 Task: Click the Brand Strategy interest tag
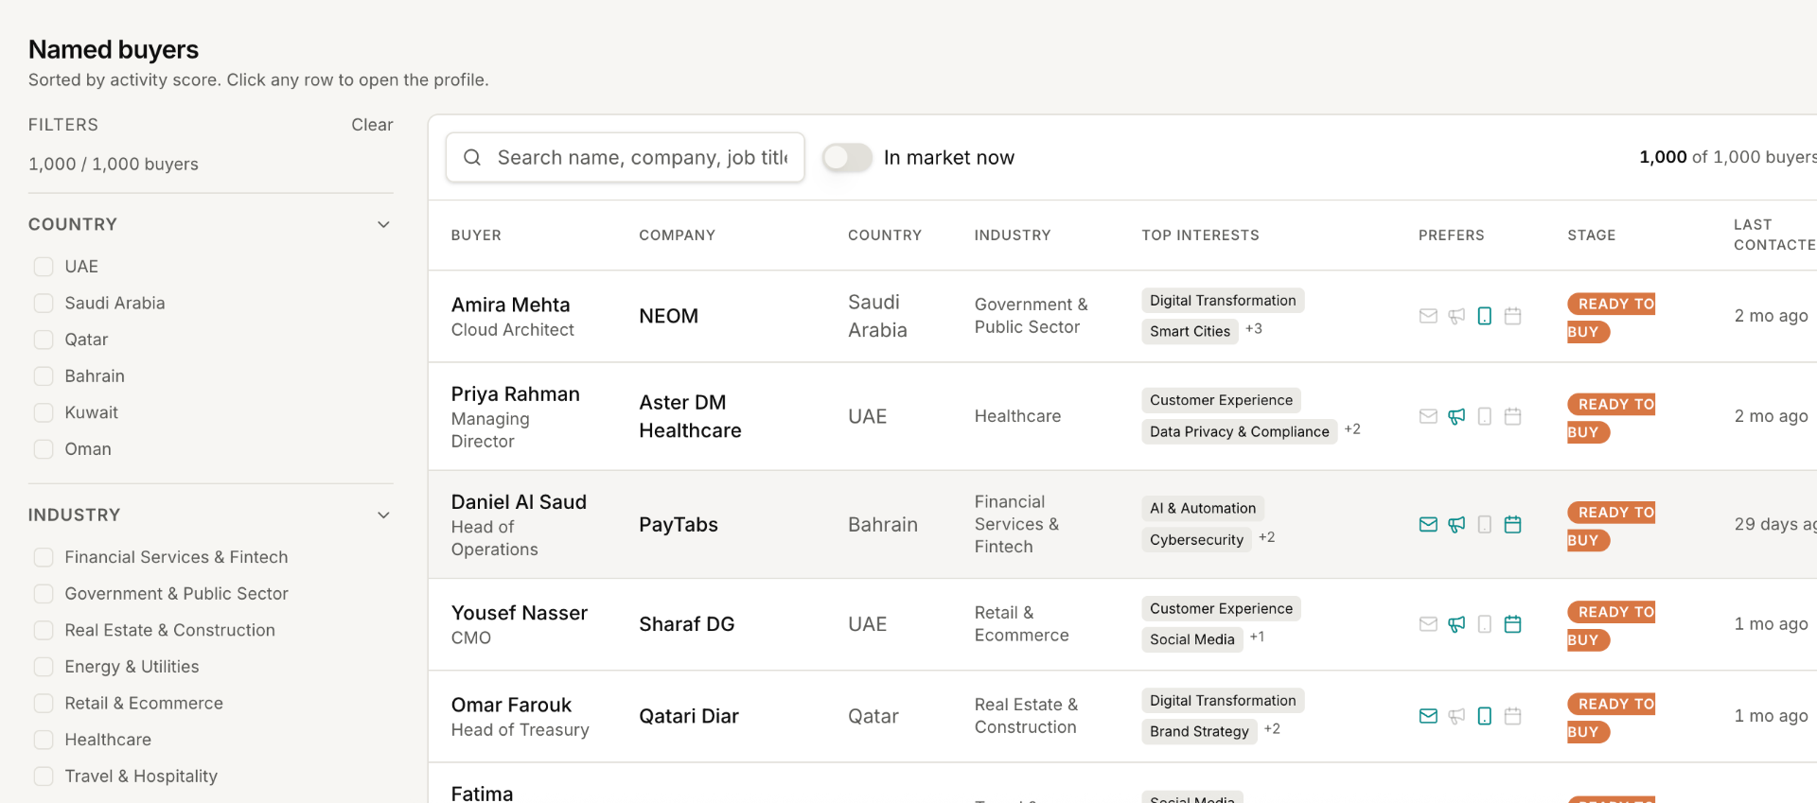(x=1199, y=731)
